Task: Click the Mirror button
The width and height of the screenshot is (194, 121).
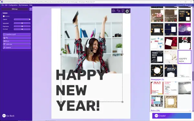Action: click(x=17, y=41)
